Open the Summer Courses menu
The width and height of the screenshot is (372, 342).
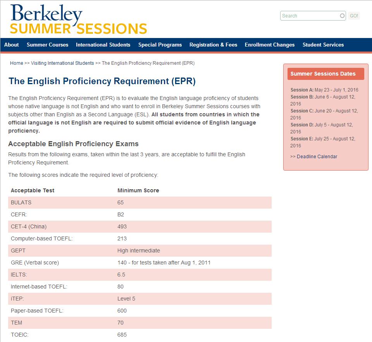pos(47,45)
